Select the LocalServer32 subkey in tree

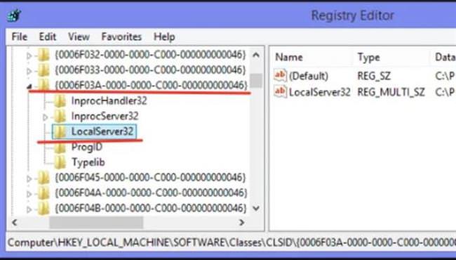[102, 131]
